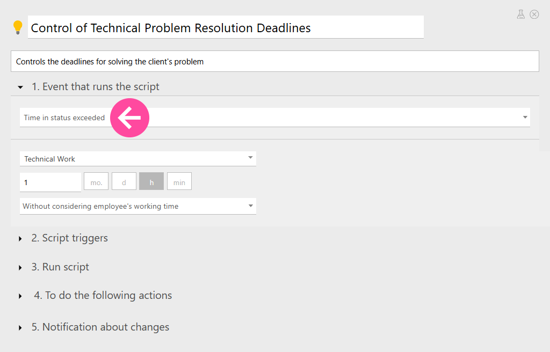The height and width of the screenshot is (352, 550).
Task: Select the month unit button labeled mo.
Action: tap(96, 181)
